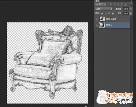The height and width of the screenshot is (107, 136).
Task: Lock image pixels with brush icon
Action: pyautogui.click(x=106, y=13)
